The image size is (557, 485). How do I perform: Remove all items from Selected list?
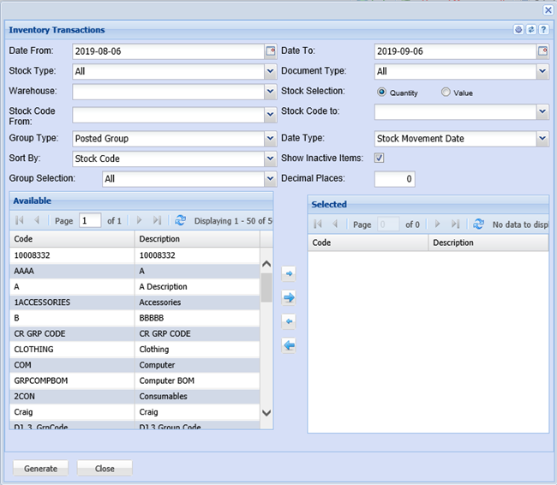click(289, 345)
